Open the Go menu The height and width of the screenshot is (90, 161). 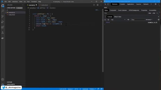(x=25, y=2)
